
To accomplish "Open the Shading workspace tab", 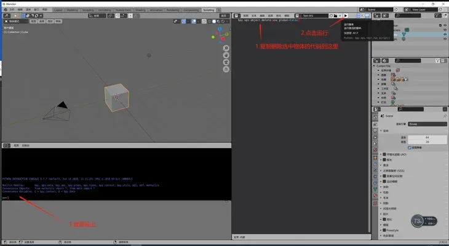I will (140, 10).
